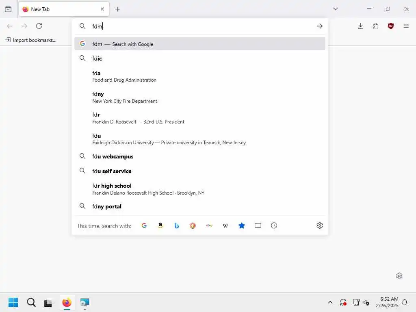416x312 pixels.
Task: Search this time with Amazon icon
Action: (x=160, y=225)
